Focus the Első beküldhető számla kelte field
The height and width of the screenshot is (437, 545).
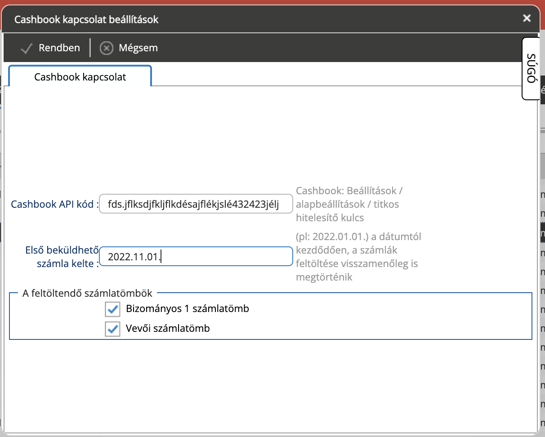point(196,256)
